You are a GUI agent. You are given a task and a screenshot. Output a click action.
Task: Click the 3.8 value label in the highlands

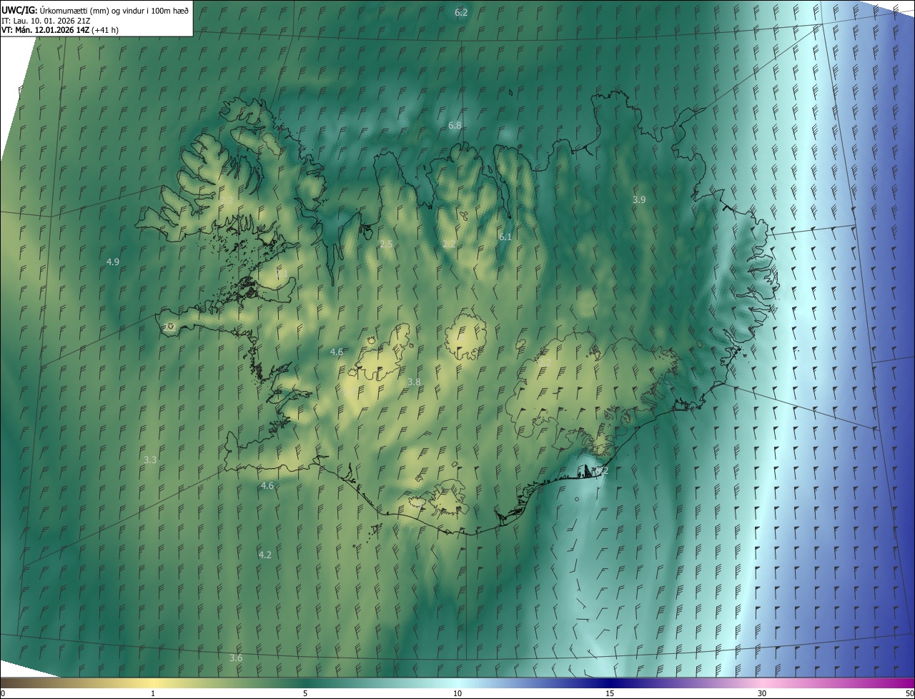(x=414, y=382)
